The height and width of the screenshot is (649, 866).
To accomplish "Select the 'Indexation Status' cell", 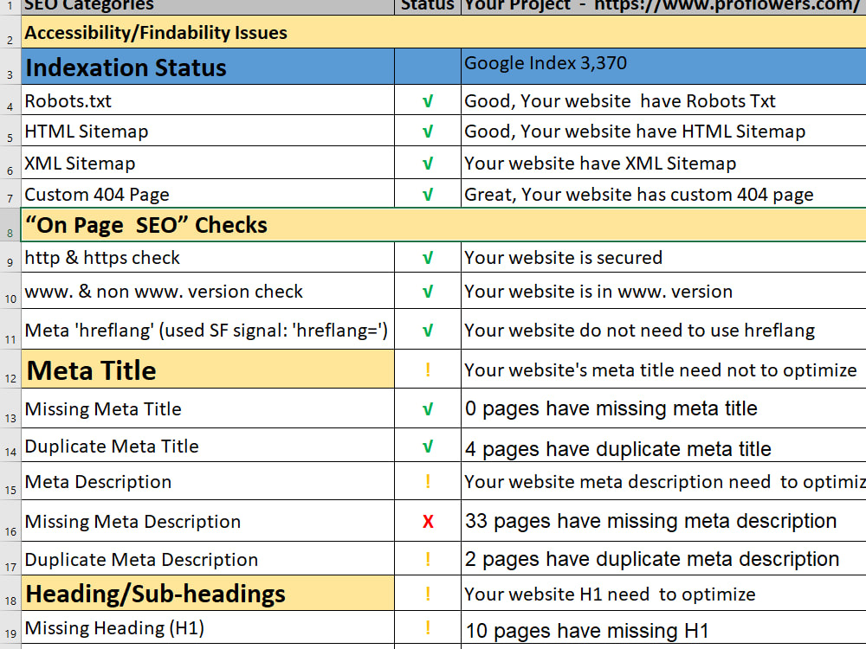I will tap(208, 67).
